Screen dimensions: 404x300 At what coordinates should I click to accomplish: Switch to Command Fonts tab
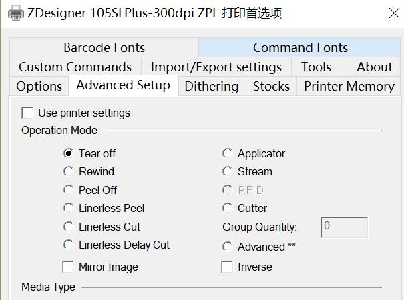point(300,47)
